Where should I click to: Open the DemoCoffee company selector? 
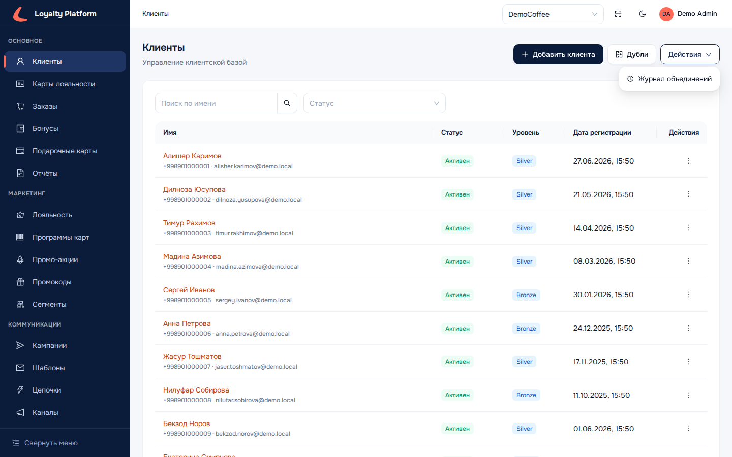coord(553,14)
